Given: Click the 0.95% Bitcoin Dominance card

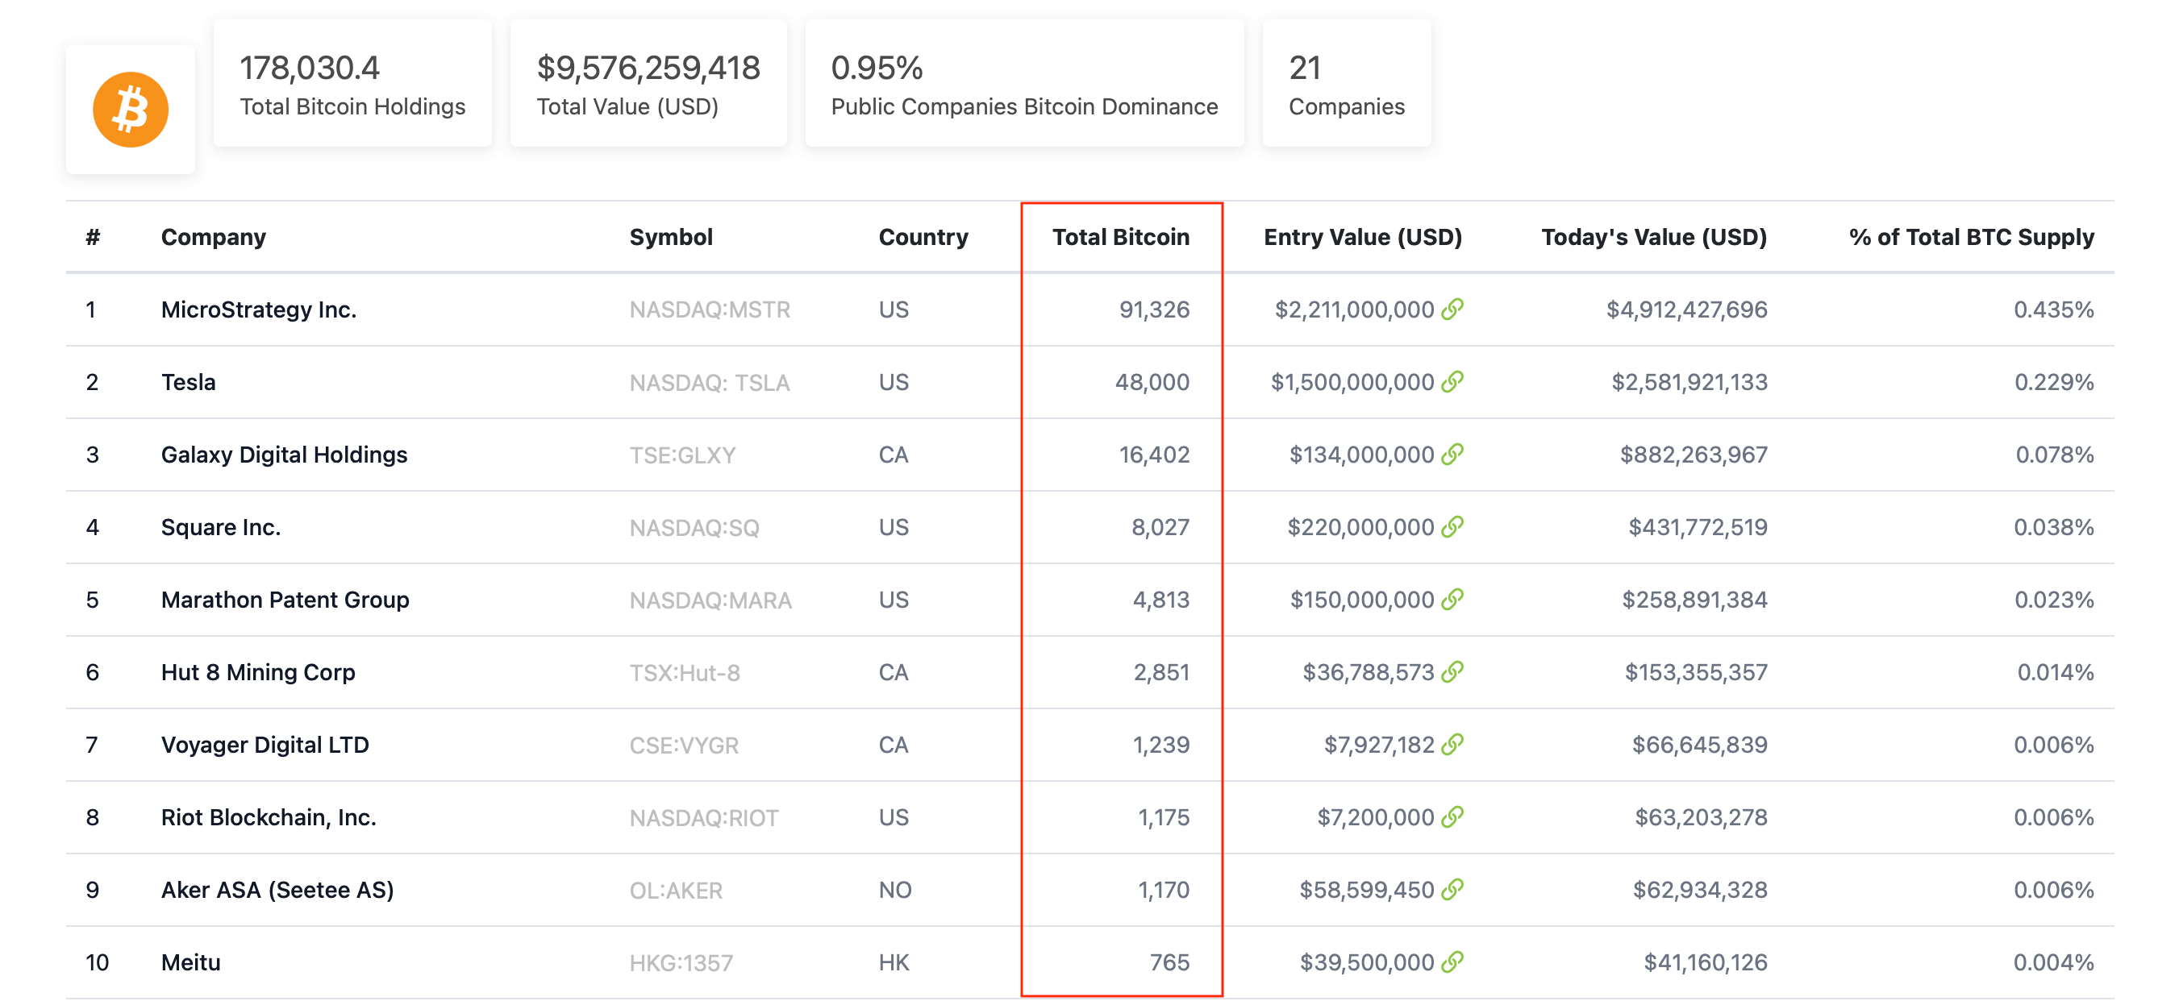Looking at the screenshot, I should [1023, 84].
